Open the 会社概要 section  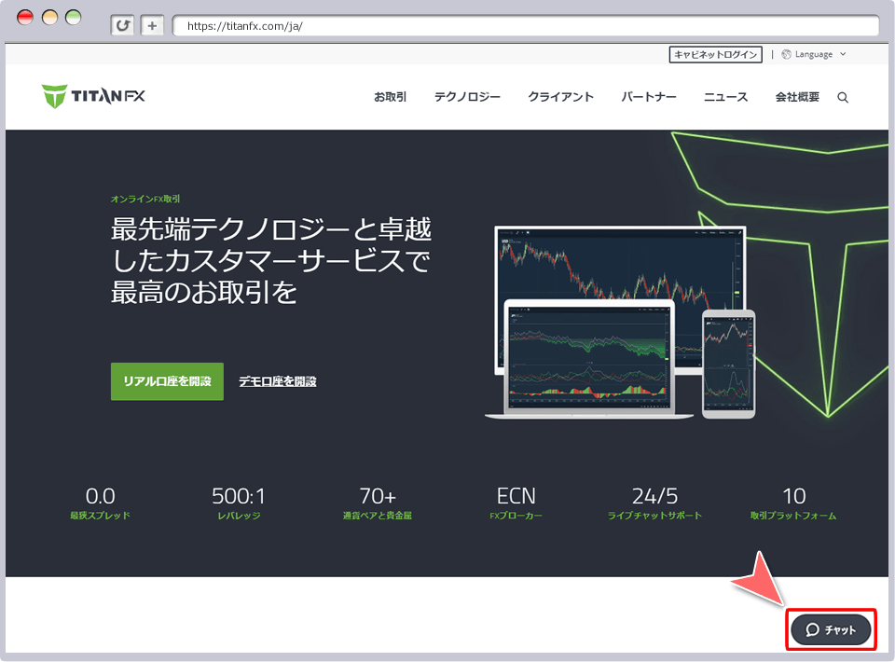click(x=797, y=96)
